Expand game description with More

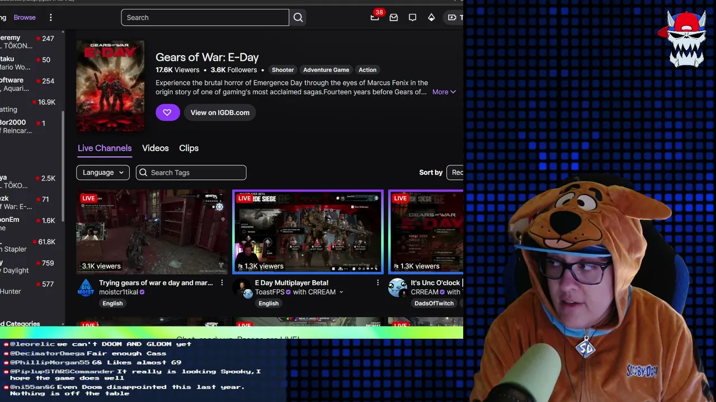point(444,92)
